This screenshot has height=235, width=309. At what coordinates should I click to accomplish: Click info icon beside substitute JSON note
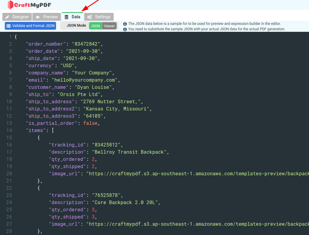tap(125, 29)
